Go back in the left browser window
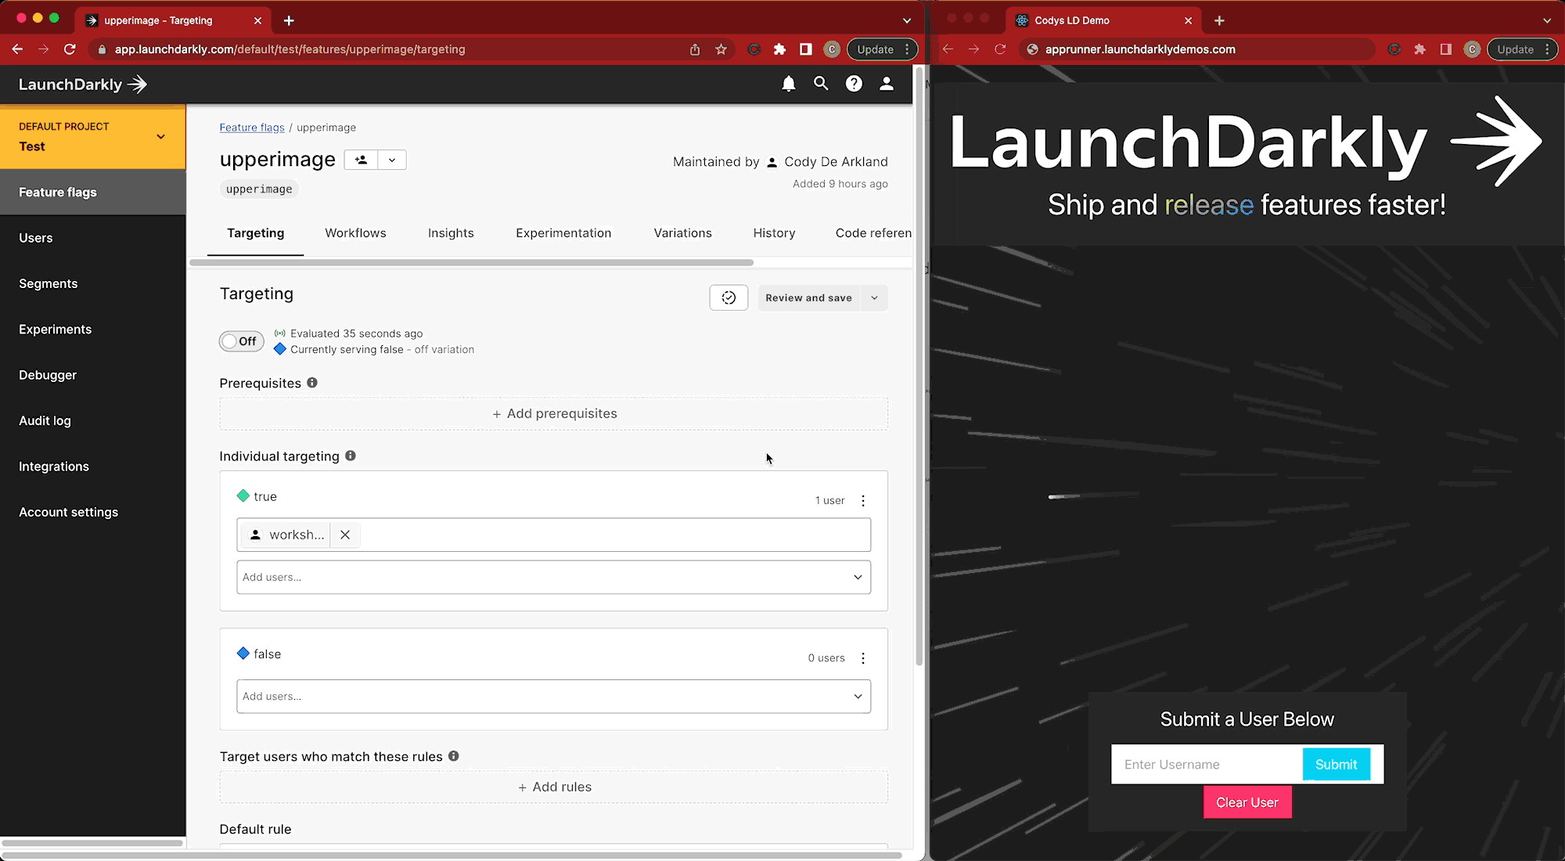This screenshot has height=861, width=1565. click(17, 49)
